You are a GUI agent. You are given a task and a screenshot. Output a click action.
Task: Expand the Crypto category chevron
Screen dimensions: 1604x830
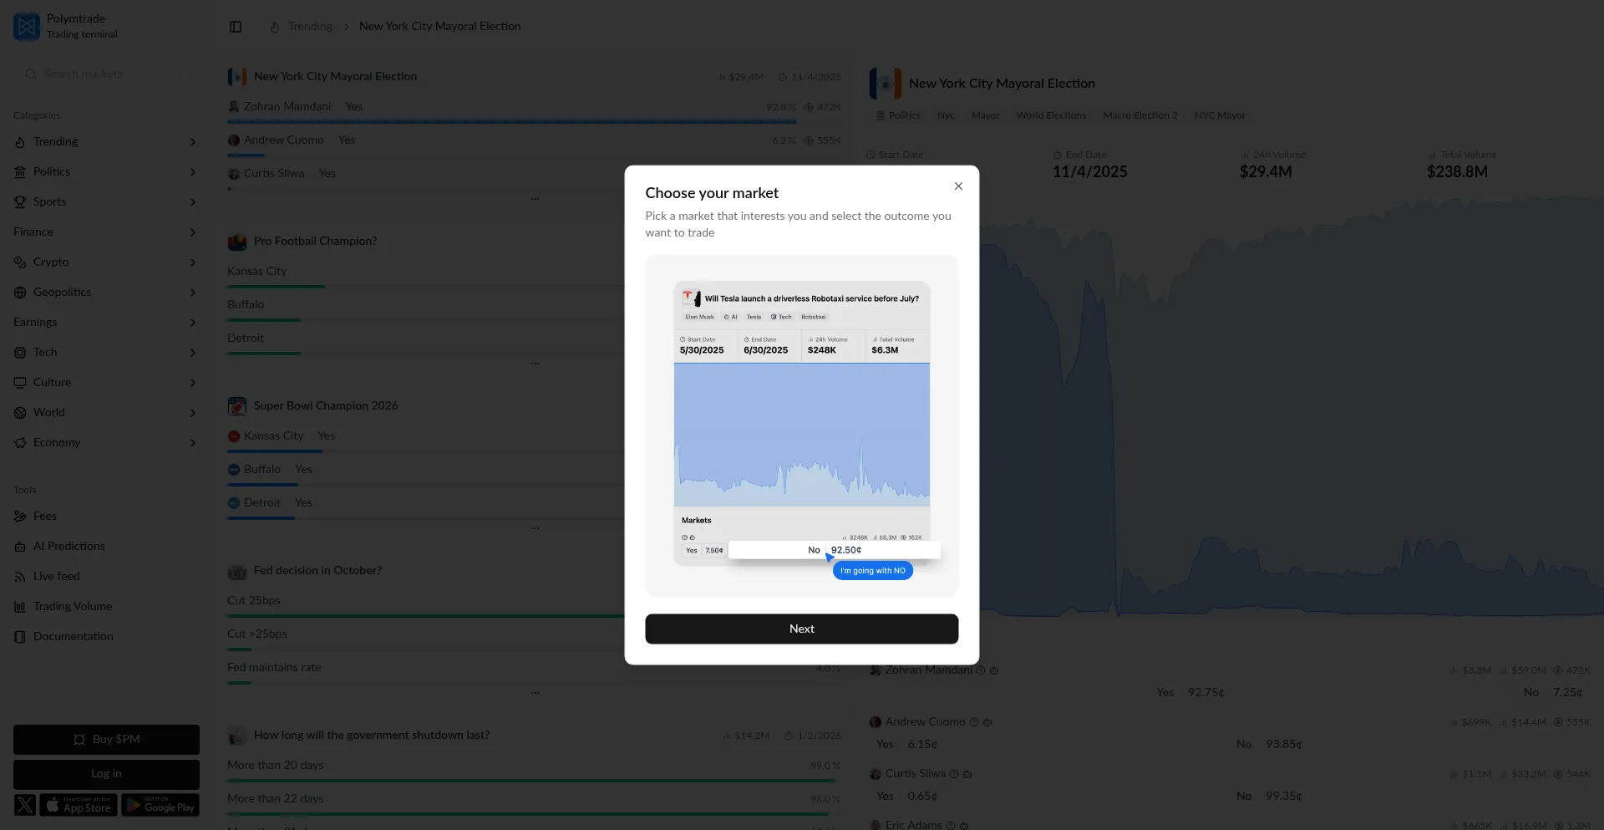[193, 262]
